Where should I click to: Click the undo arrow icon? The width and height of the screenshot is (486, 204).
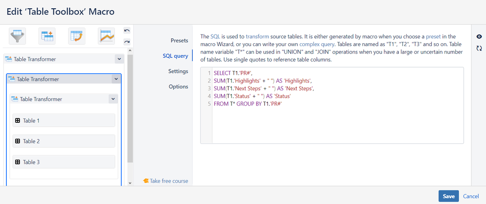click(x=127, y=31)
